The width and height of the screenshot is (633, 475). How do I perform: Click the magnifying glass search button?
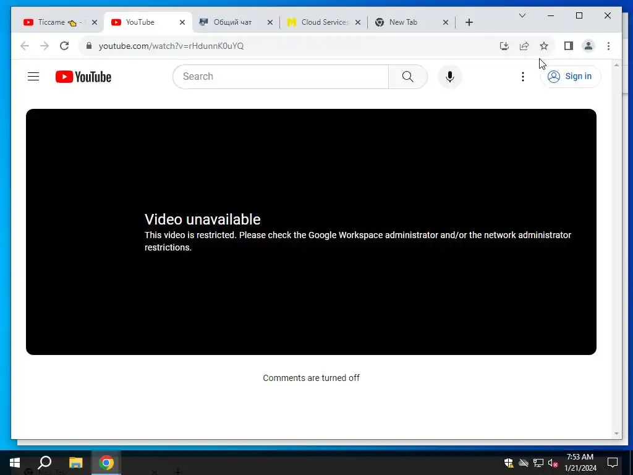click(x=408, y=76)
